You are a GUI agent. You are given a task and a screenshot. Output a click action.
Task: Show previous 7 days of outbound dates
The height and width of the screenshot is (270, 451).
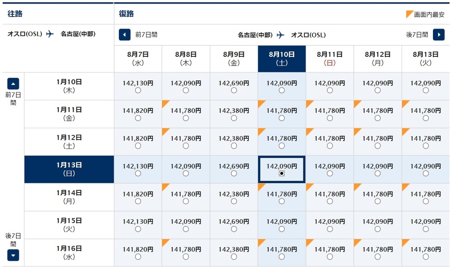[13, 84]
